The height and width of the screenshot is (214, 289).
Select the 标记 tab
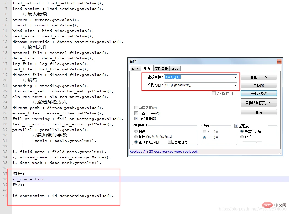tap(174, 68)
